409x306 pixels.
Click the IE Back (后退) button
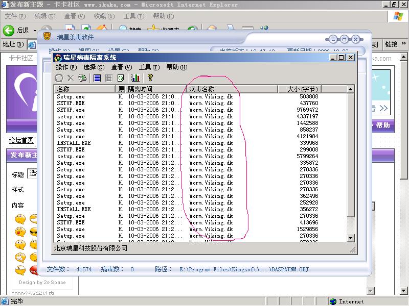pos(17,31)
